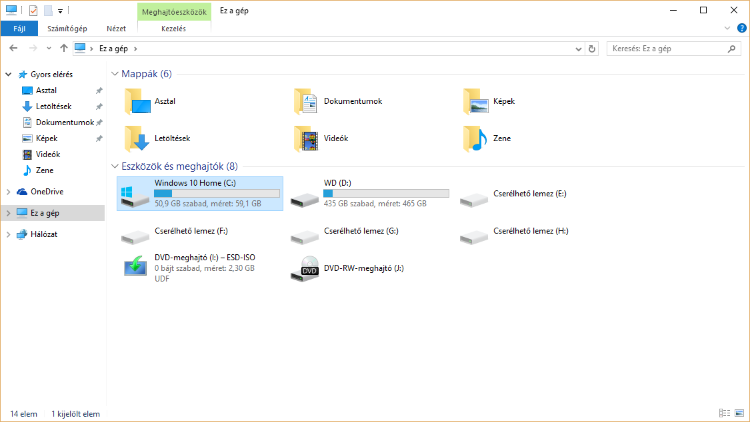Expand the Hálózat tree node
750x422 pixels.
[x=9, y=234]
